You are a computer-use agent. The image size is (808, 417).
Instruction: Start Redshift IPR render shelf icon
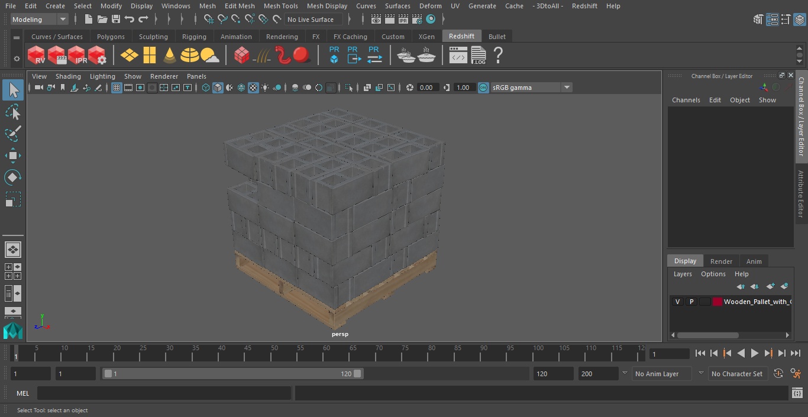(77, 56)
